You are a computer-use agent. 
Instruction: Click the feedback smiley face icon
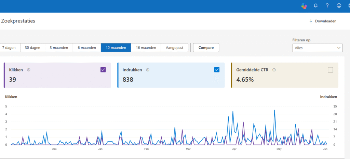pos(339,6)
